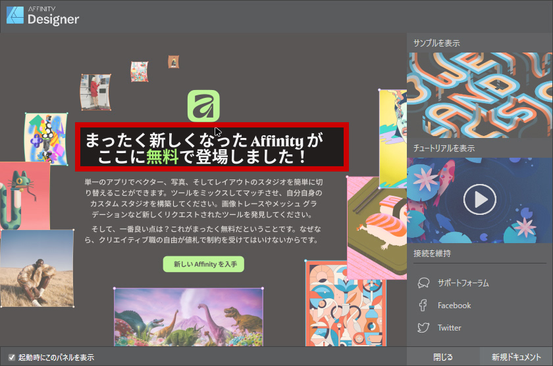Click the 新規ドキュメント button
553x366 pixels.
(516, 357)
